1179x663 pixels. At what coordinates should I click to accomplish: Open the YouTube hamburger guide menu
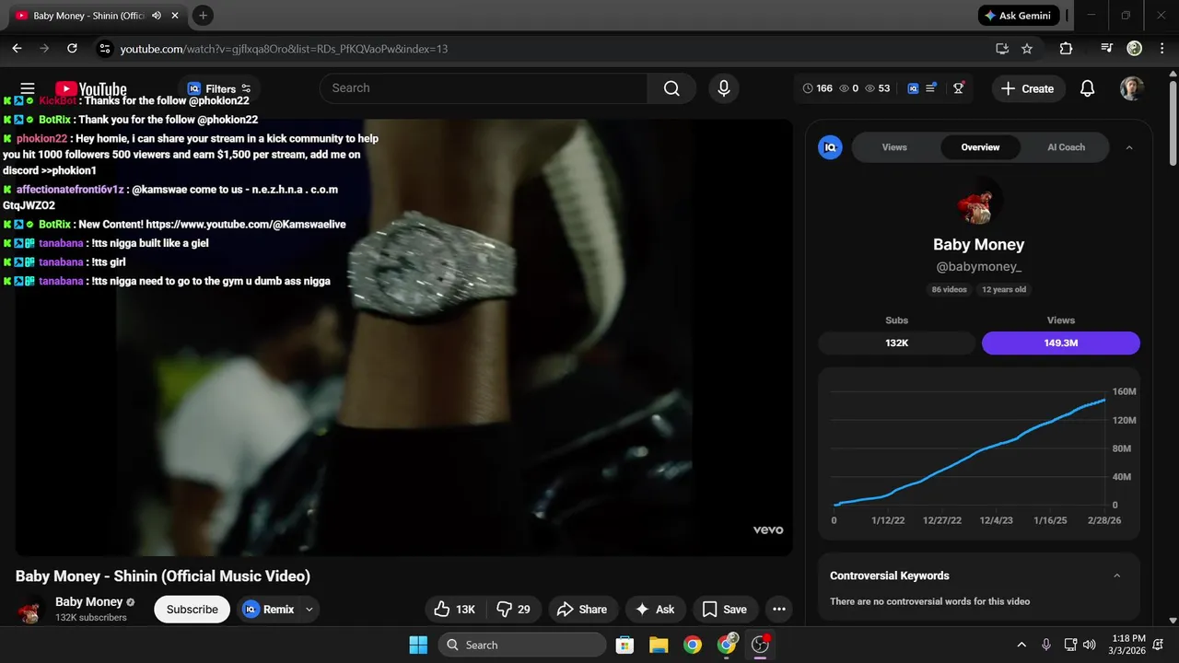coord(28,88)
